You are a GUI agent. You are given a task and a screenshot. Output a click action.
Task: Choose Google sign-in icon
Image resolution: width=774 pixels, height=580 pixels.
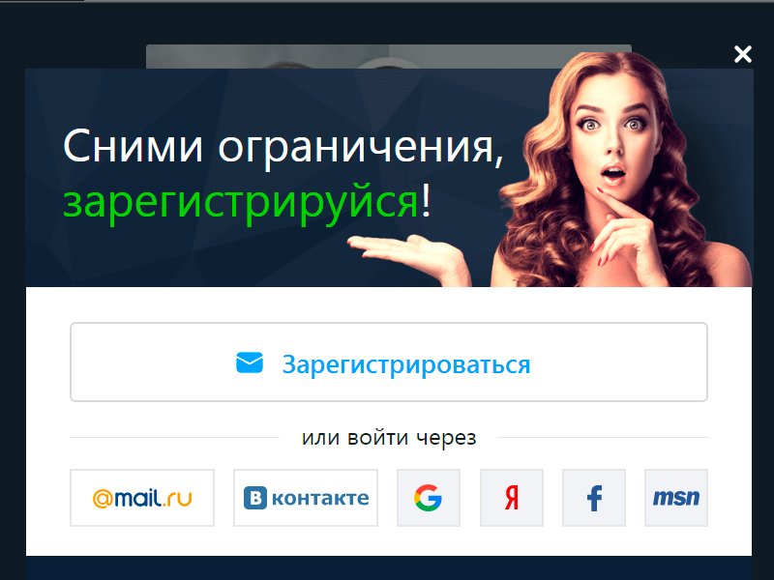coord(429,498)
